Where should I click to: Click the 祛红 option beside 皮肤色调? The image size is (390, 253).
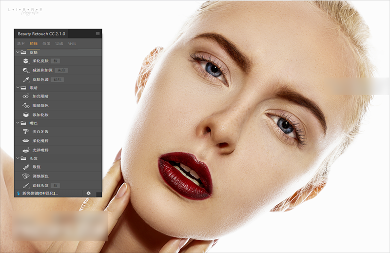pos(58,79)
